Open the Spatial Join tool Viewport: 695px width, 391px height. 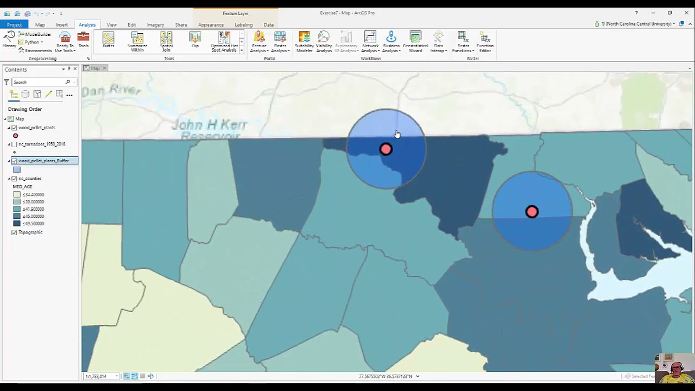tap(166, 41)
